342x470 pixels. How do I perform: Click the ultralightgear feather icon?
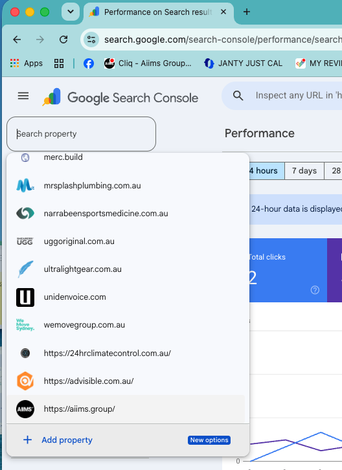click(x=25, y=269)
